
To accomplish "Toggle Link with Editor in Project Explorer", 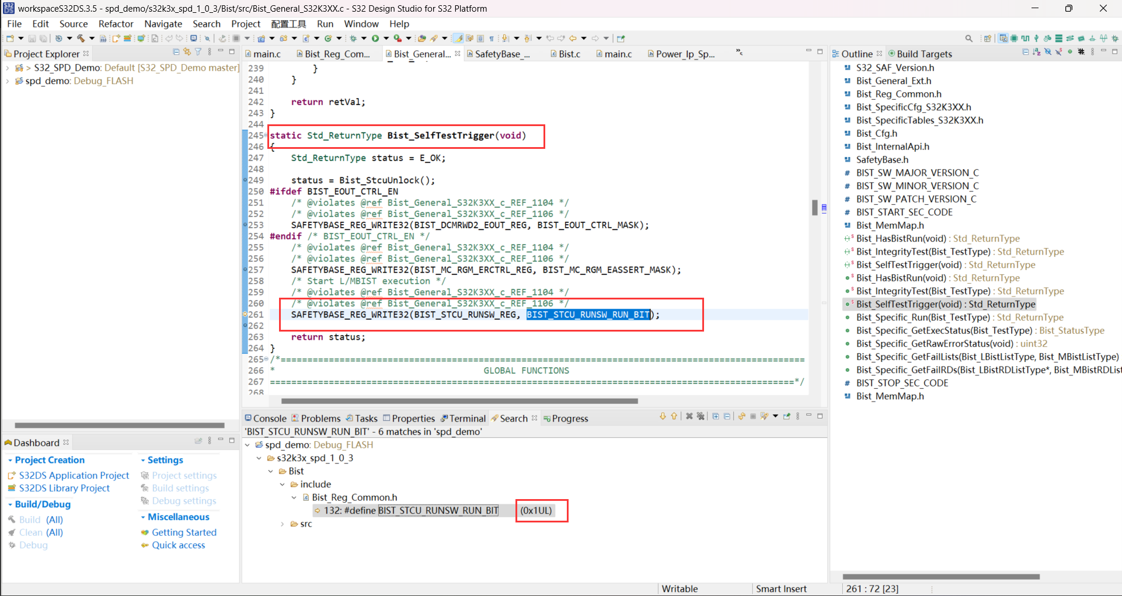I will (187, 52).
